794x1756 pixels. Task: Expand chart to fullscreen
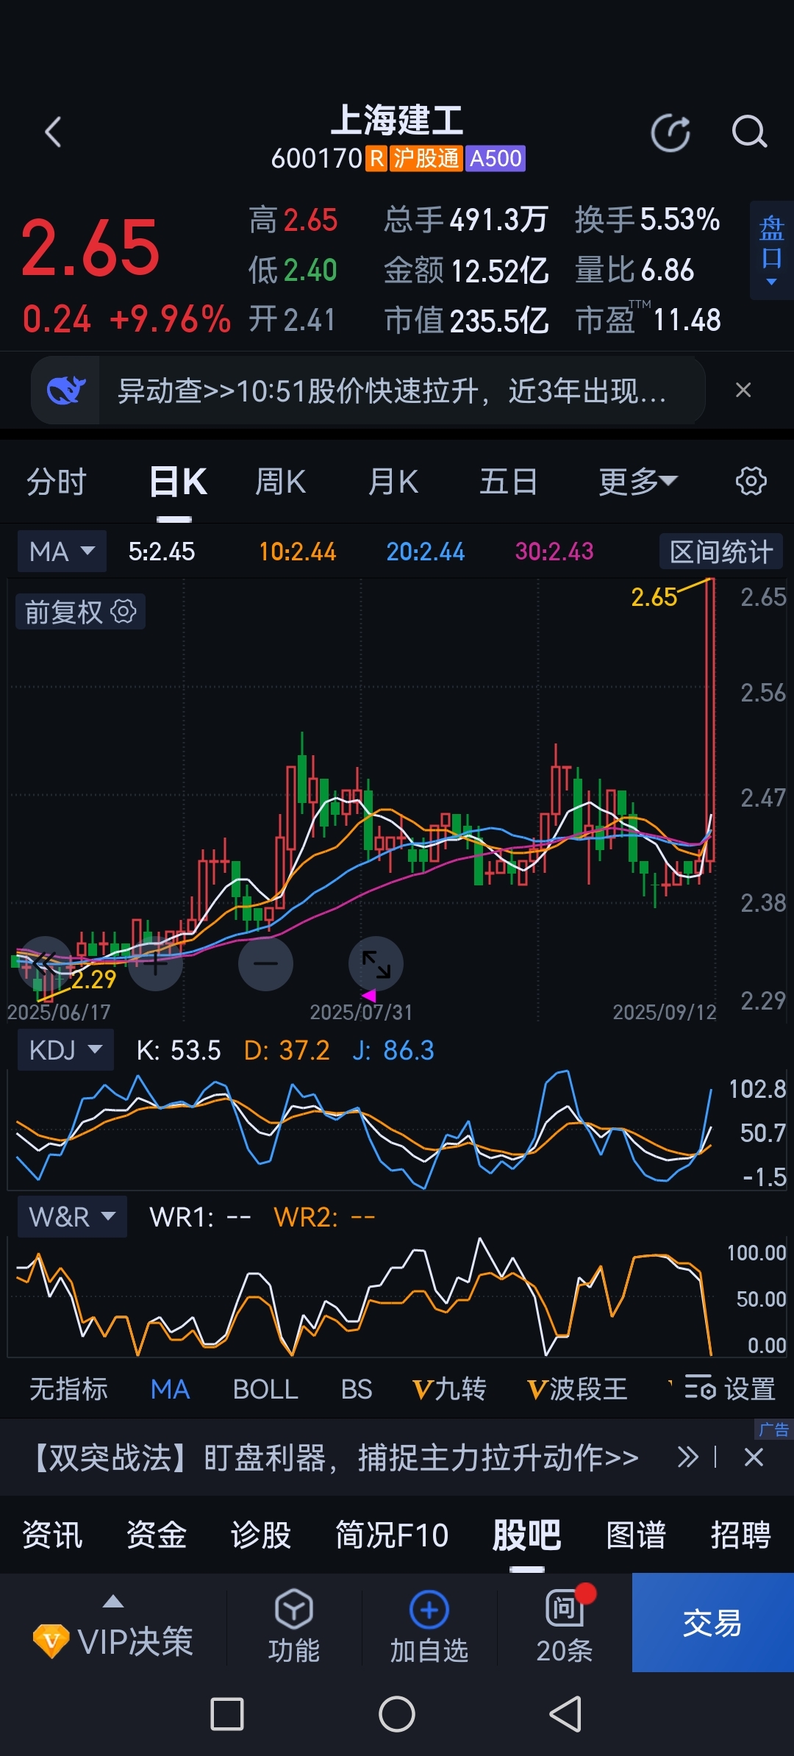[x=376, y=963]
